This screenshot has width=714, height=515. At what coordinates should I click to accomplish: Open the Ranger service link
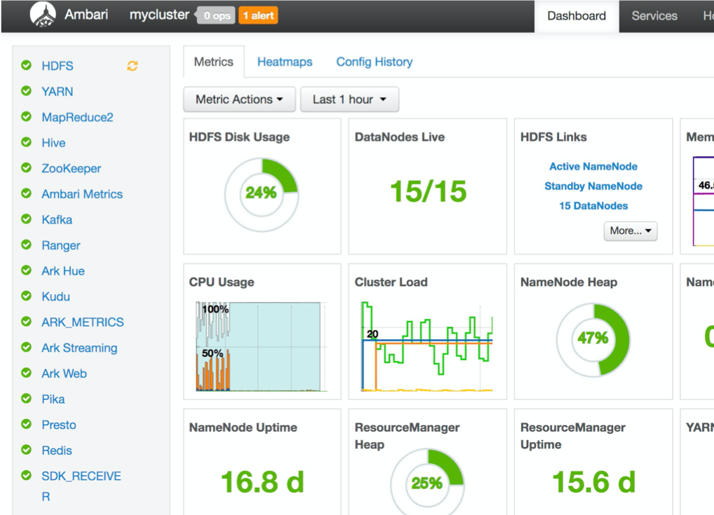[61, 245]
